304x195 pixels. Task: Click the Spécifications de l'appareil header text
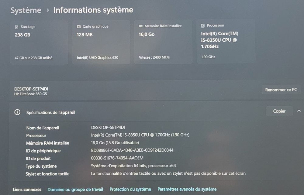click(51, 112)
